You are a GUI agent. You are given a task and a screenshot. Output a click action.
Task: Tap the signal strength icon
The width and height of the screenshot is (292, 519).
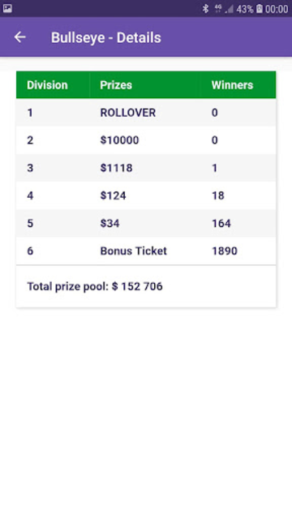[x=229, y=9]
